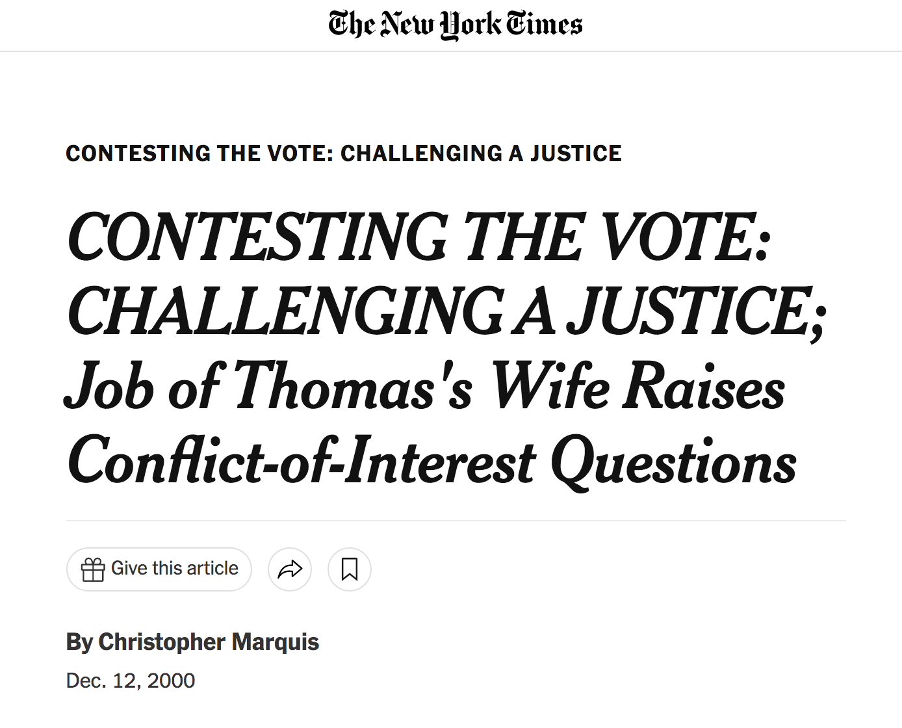The height and width of the screenshot is (728, 902).
Task: Click the gift box icon
Action: point(93,569)
